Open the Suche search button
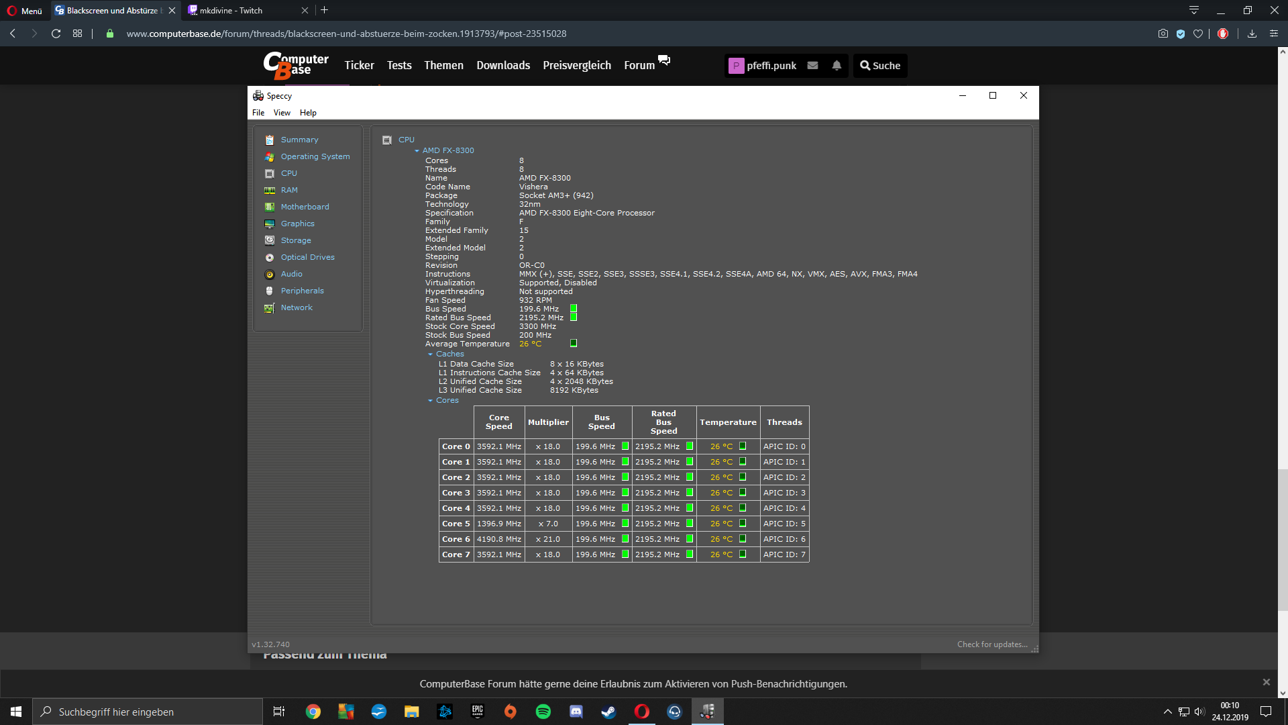 (880, 66)
